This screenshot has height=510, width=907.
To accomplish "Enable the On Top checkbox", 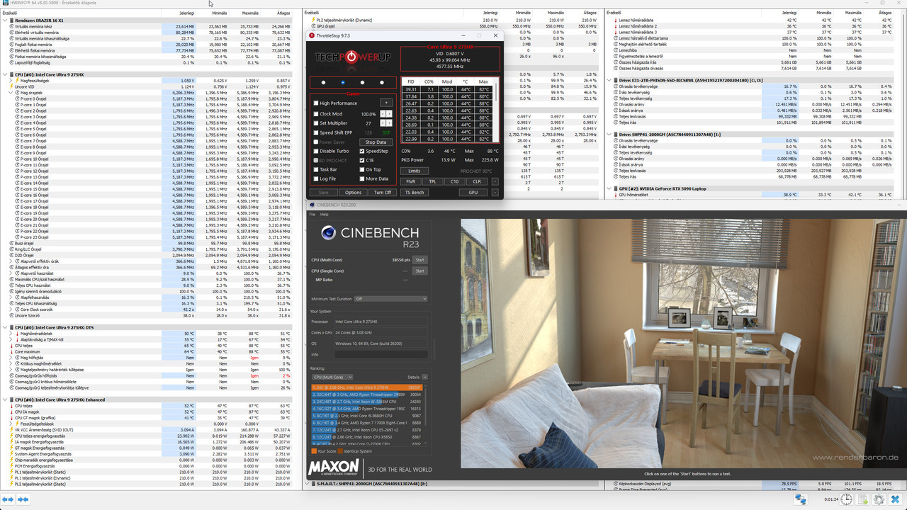I will [362, 169].
